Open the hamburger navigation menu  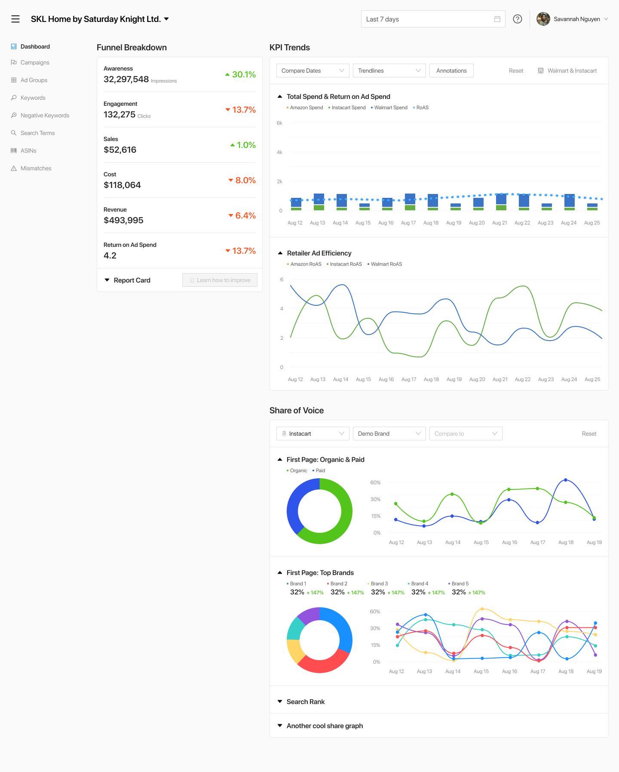click(x=15, y=19)
